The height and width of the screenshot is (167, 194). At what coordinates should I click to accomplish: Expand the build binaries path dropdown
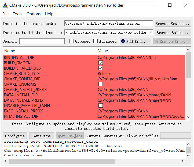(x=150, y=32)
